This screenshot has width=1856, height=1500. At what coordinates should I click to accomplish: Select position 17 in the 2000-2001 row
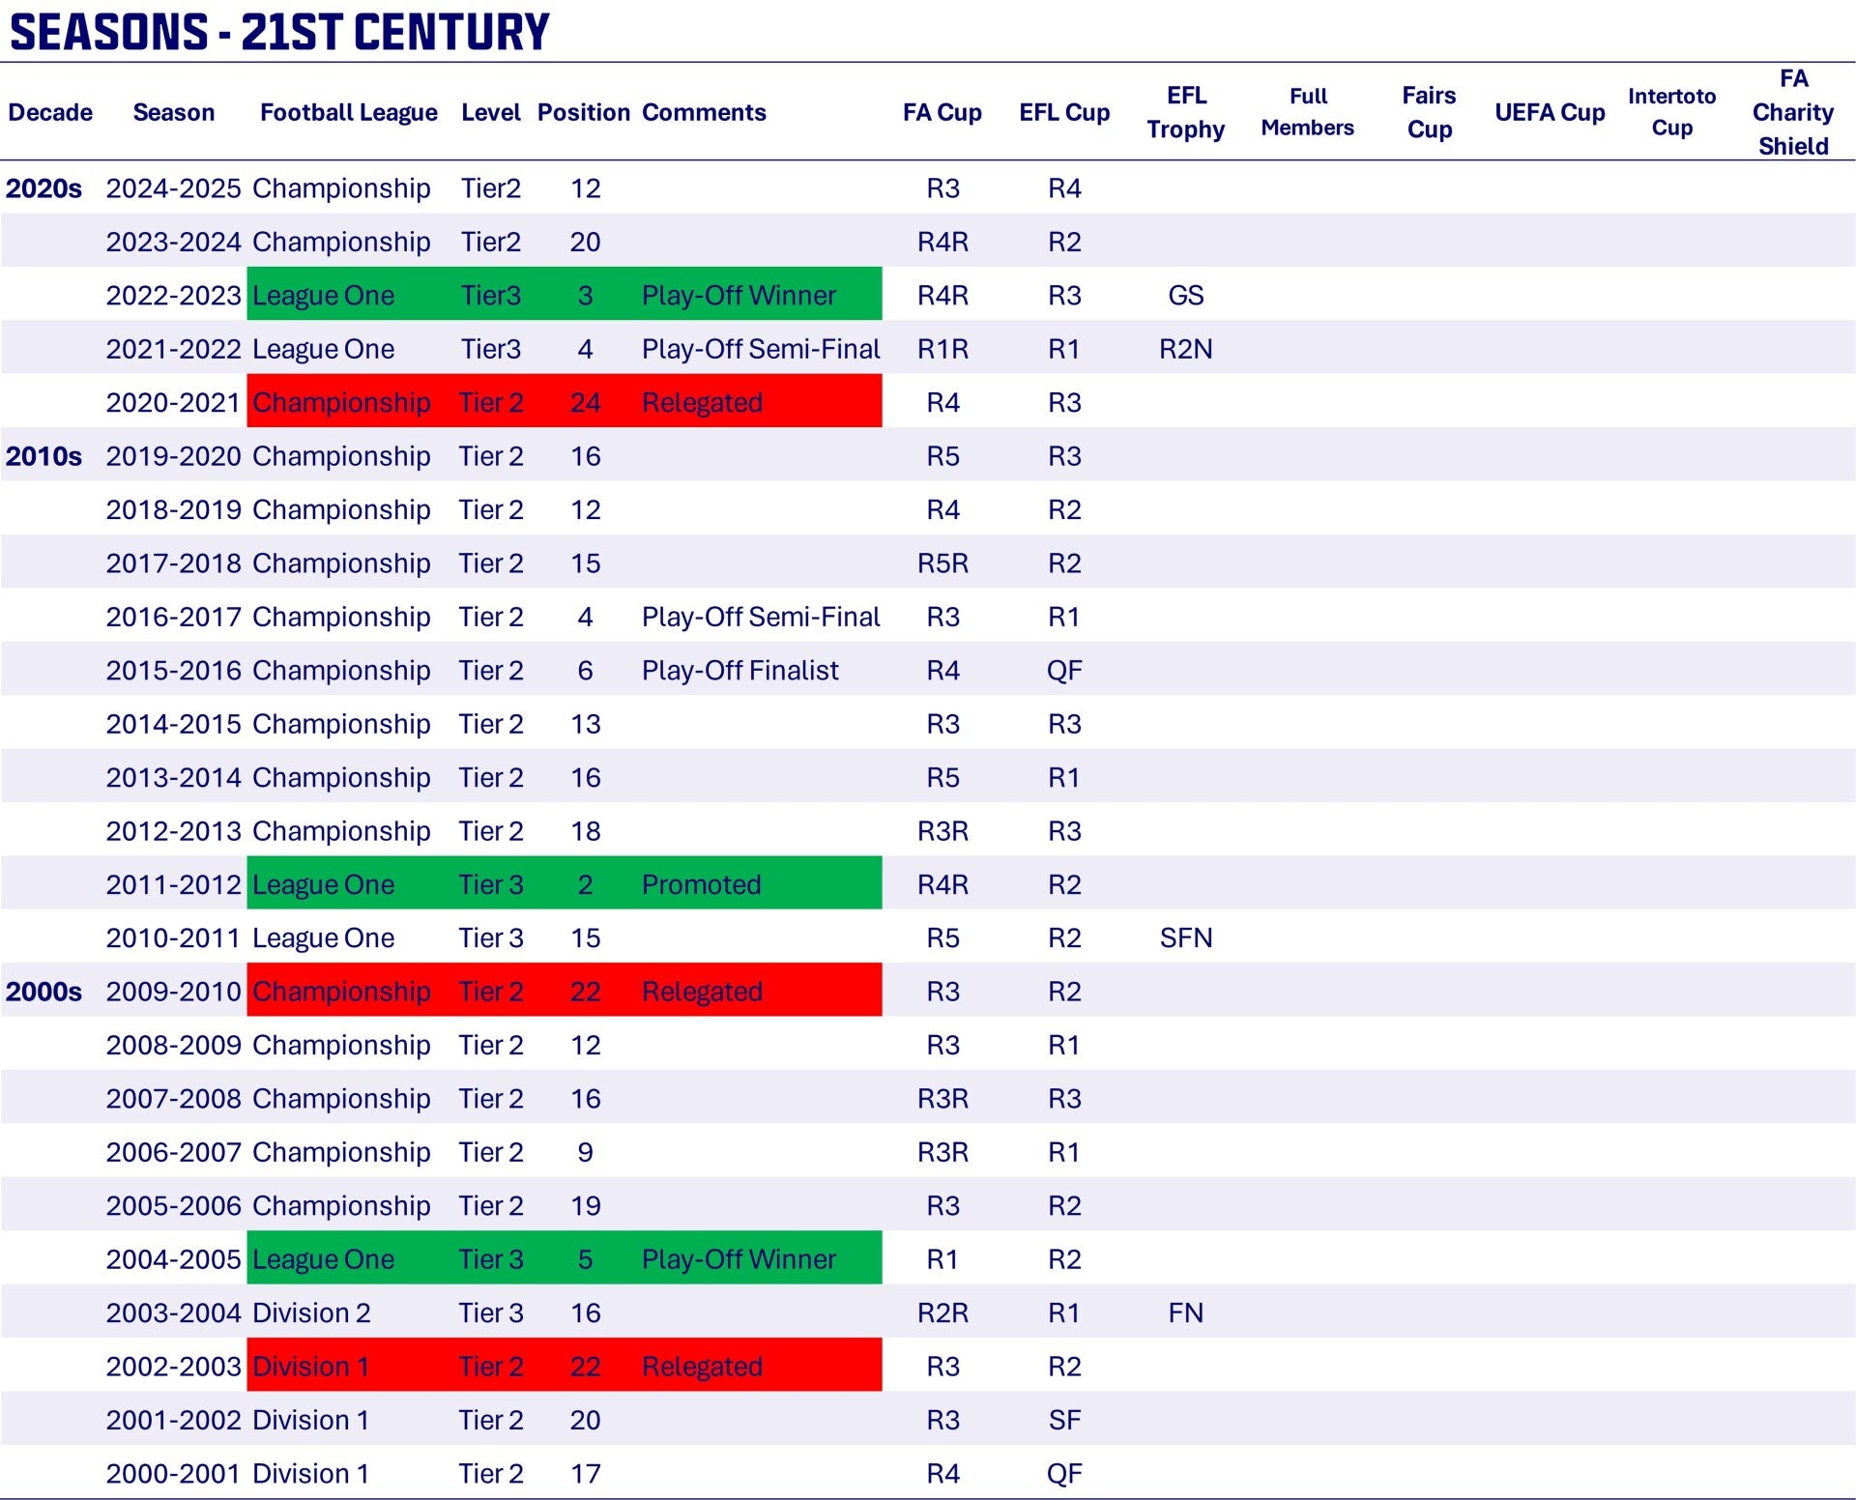coord(585,1473)
